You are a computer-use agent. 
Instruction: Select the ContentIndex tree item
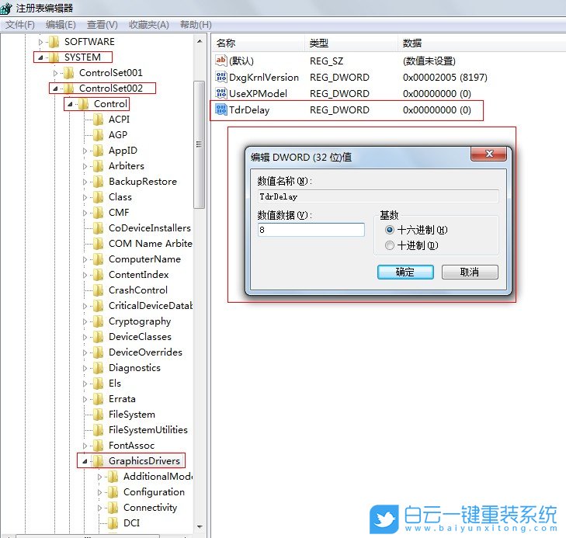click(x=139, y=275)
